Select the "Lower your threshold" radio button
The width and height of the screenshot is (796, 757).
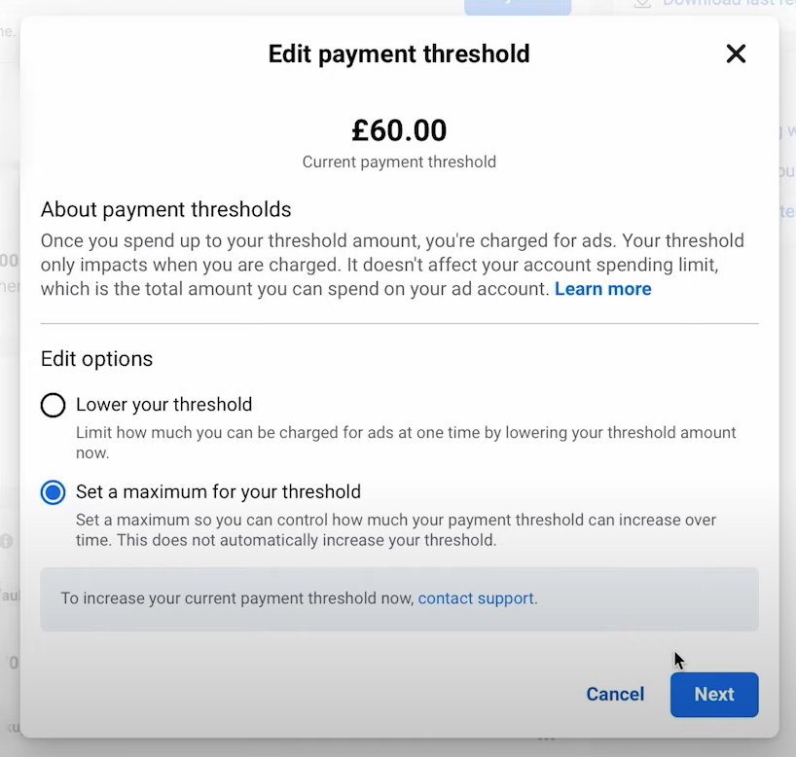(53, 405)
